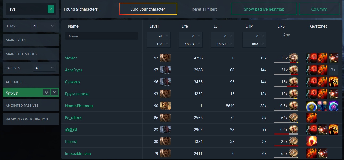Viewport: 344px width, 160px height.
Task: Expand the Anointed Passives section
Action: (31, 105)
